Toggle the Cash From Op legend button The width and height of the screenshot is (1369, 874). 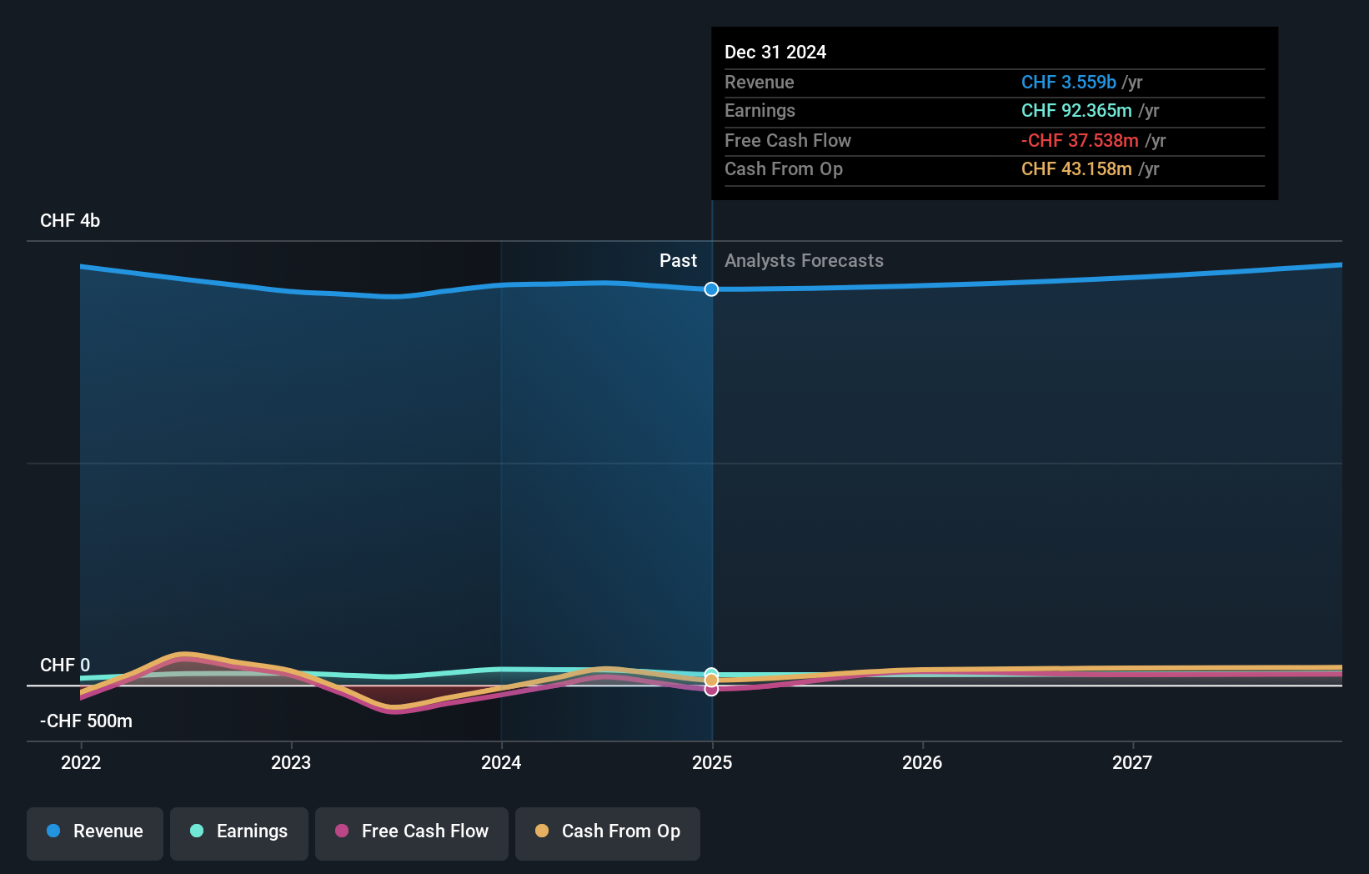tap(608, 833)
